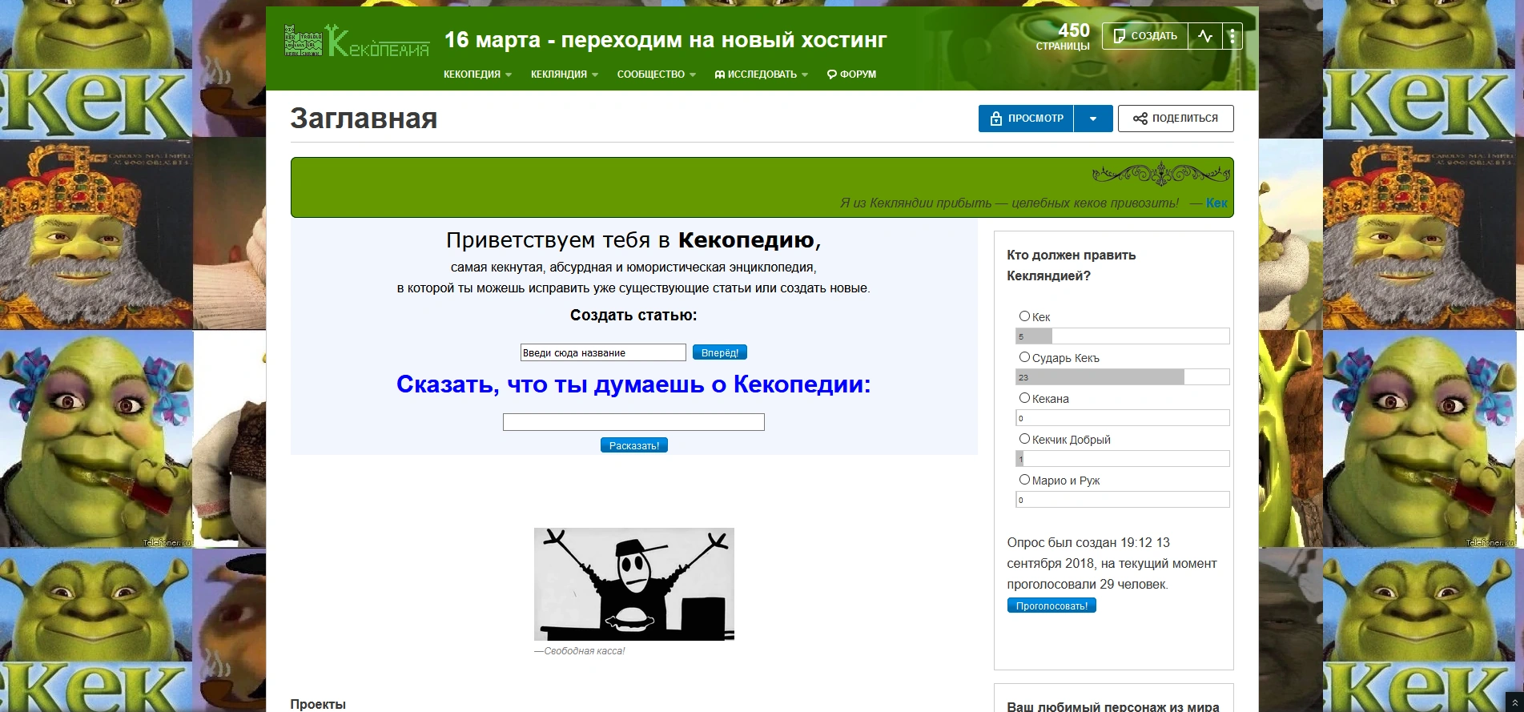1524x712 pixels.
Task: Open the wiki activity icon
Action: point(1205,36)
